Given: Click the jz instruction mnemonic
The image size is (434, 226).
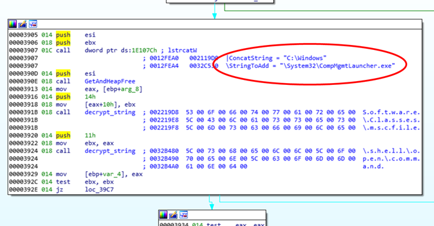Looking at the screenshot, I should [x=59, y=190].
